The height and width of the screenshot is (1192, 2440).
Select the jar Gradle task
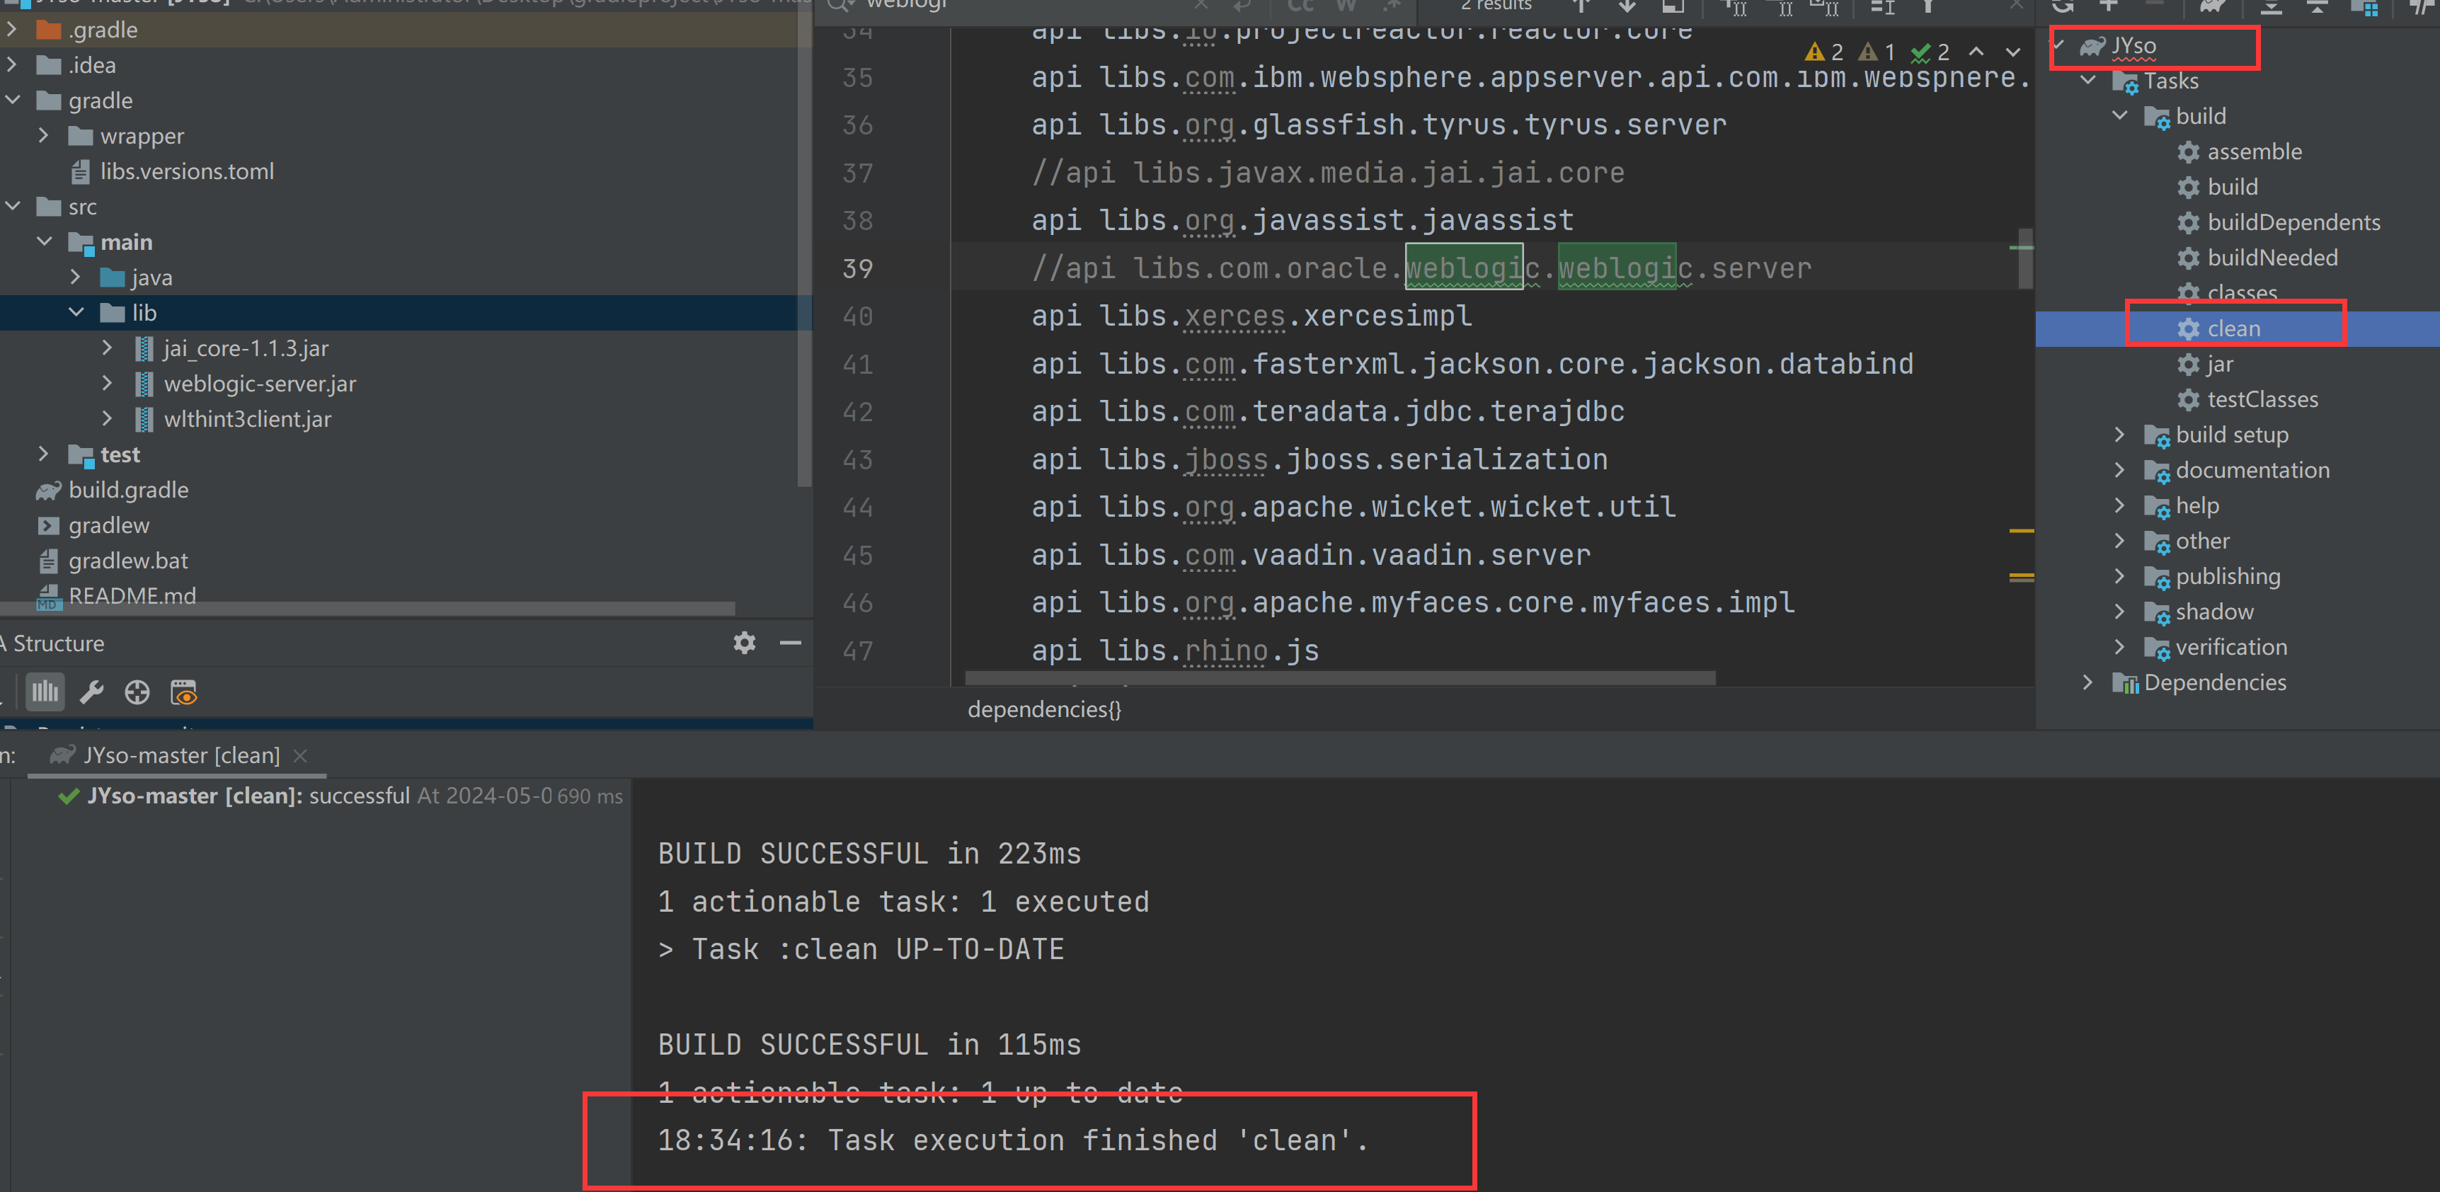[2219, 364]
